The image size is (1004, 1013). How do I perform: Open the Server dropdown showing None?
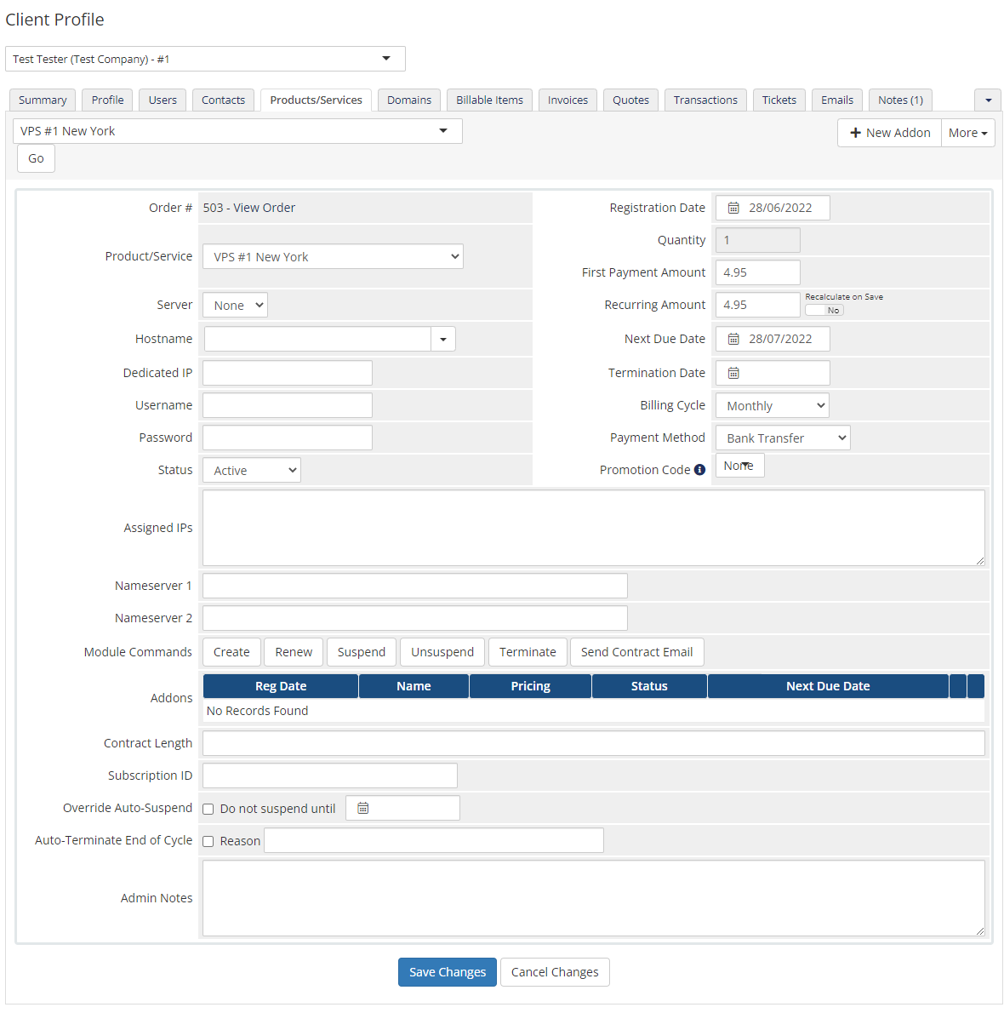235,305
